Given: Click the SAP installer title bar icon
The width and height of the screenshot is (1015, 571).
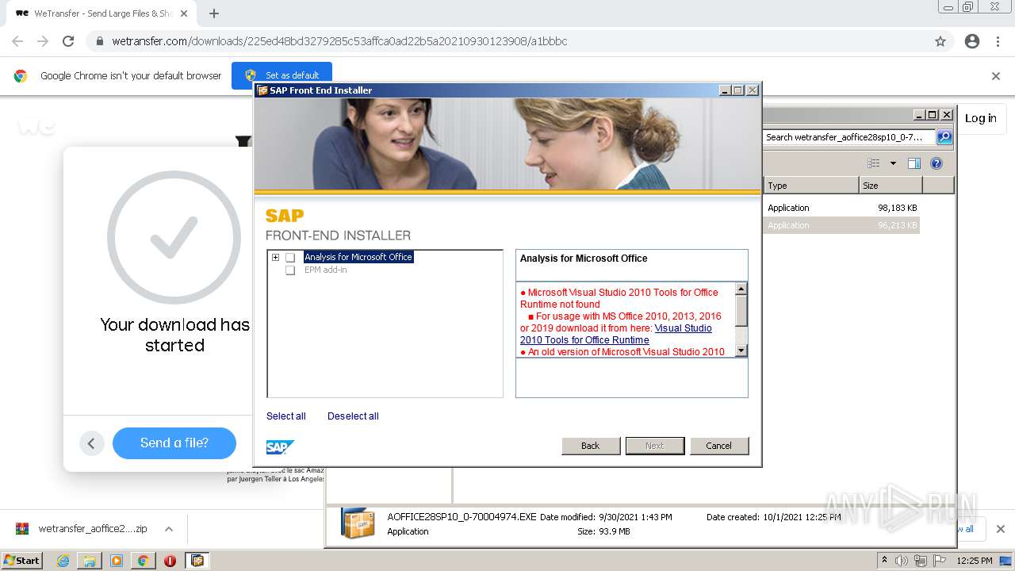Looking at the screenshot, I should pyautogui.click(x=262, y=90).
